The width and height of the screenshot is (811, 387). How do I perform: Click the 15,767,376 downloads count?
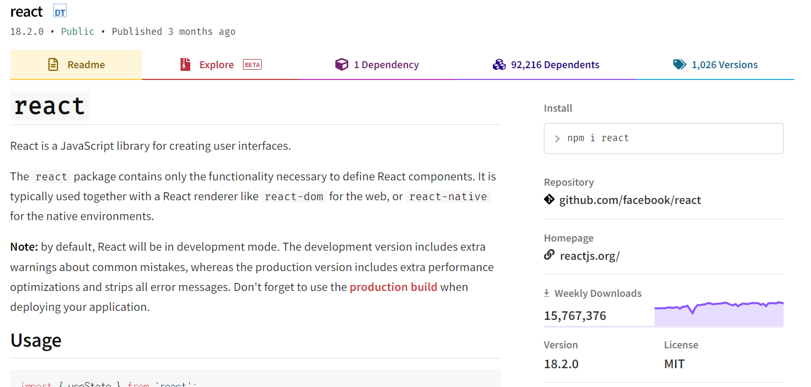575,316
